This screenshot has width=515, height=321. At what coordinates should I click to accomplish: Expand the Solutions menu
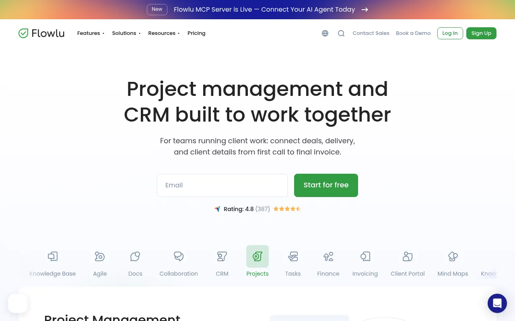pos(126,33)
